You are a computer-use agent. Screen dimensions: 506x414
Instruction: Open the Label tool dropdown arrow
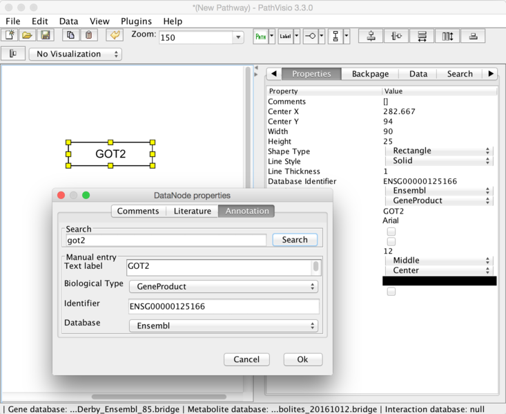pyautogui.click(x=297, y=36)
